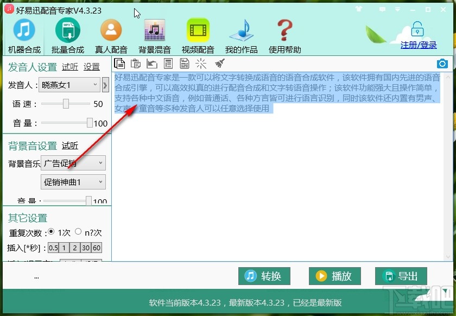The width and height of the screenshot is (456, 316).
Task: Click the text template page icon in toolbar
Action: (168, 64)
